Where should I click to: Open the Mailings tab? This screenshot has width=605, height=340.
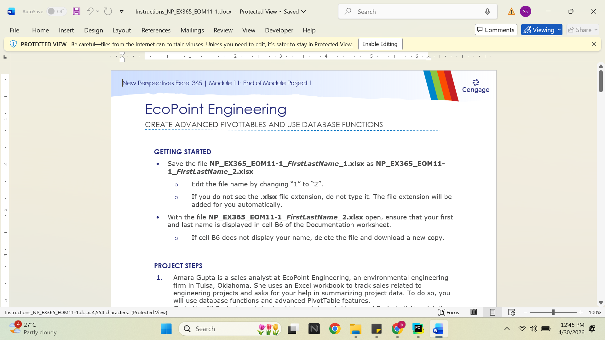[x=192, y=30]
